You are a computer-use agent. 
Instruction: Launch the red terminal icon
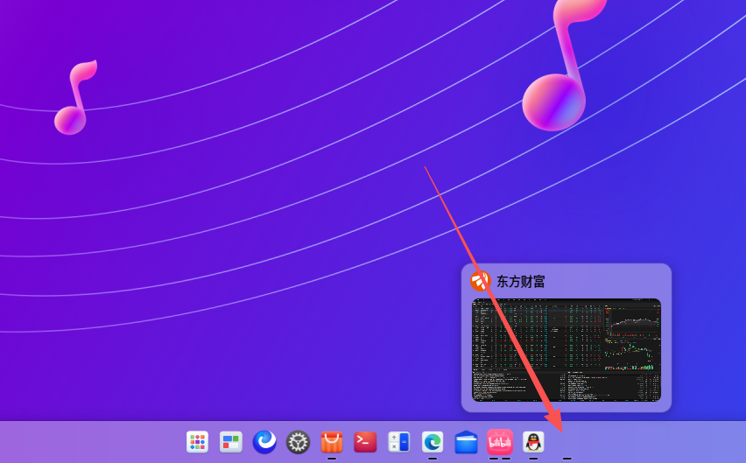[365, 442]
